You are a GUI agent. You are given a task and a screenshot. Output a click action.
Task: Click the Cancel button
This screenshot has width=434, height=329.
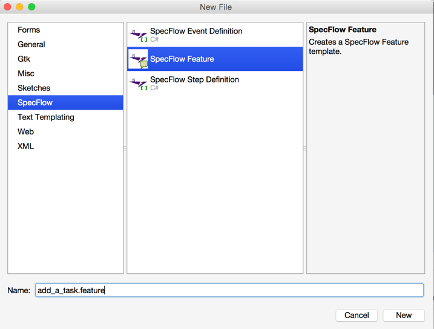click(357, 316)
